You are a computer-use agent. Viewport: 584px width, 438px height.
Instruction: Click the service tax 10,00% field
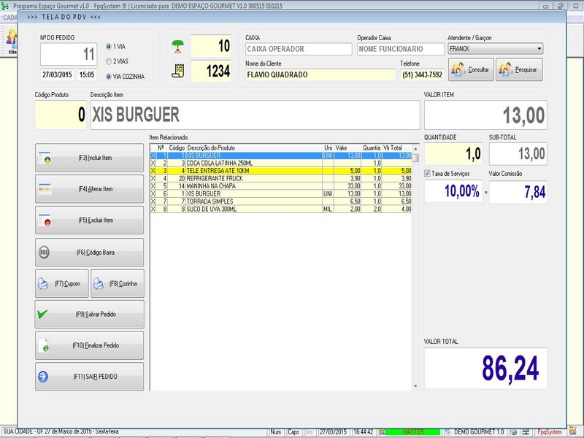453,191
